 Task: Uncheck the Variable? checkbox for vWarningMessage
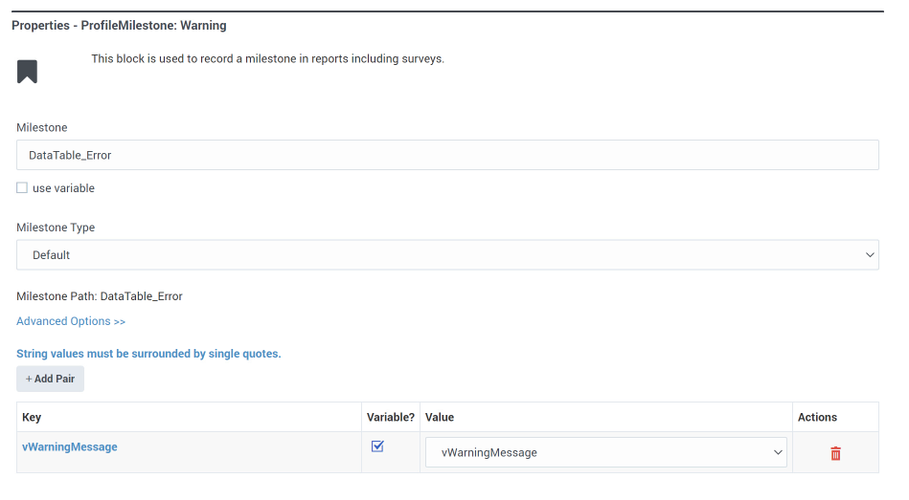(377, 446)
